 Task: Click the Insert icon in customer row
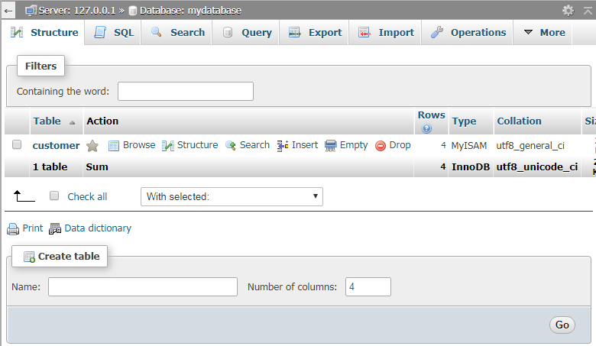pyautogui.click(x=283, y=145)
